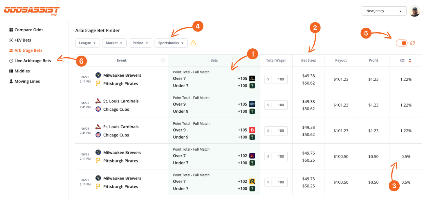Click the trophy sportsbook icon next to +100 odds
The image size is (422, 201).
(252, 85)
